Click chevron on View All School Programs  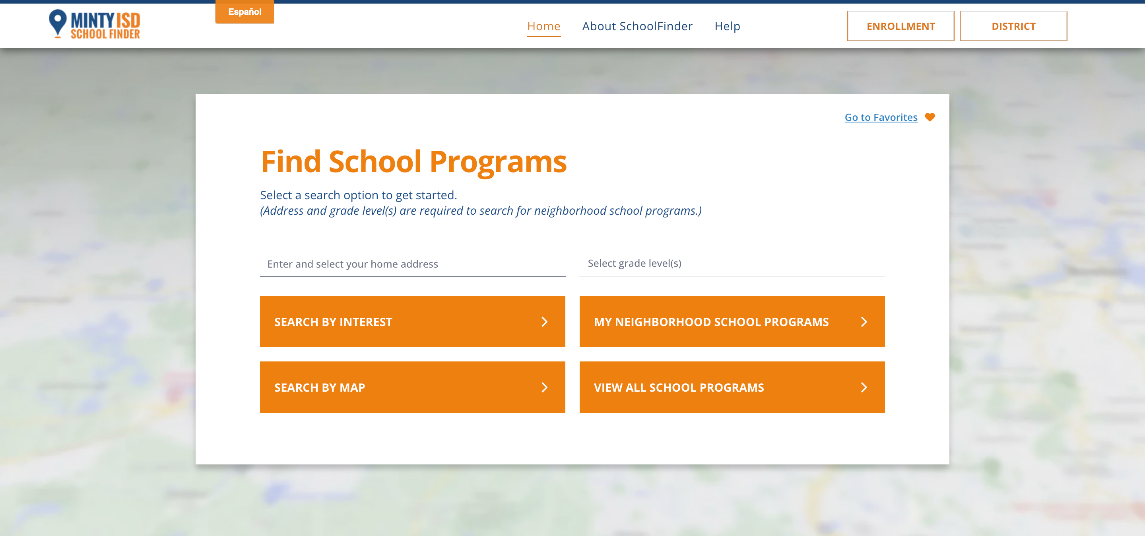pyautogui.click(x=864, y=388)
